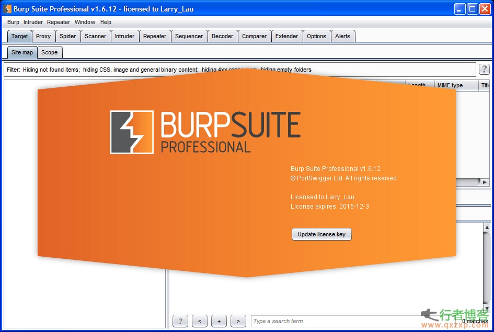The height and width of the screenshot is (332, 494).
Task: Focus the search term input field
Action: pos(353,321)
